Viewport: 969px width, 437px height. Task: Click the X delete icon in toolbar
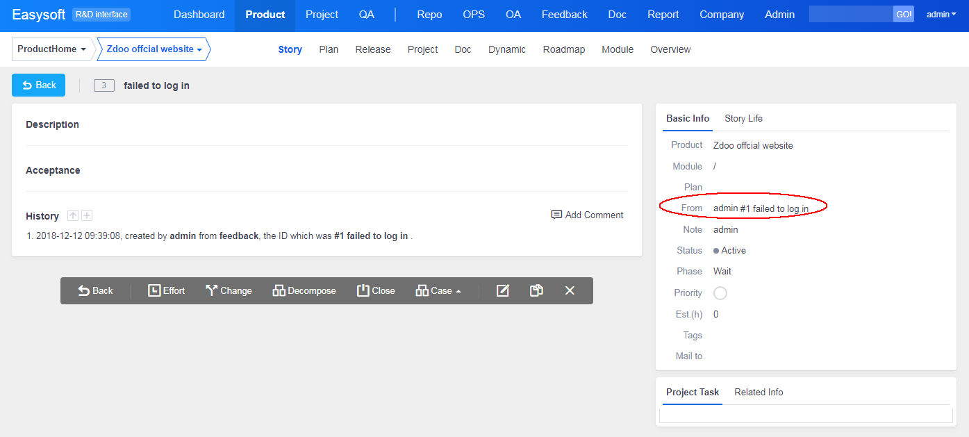[570, 290]
